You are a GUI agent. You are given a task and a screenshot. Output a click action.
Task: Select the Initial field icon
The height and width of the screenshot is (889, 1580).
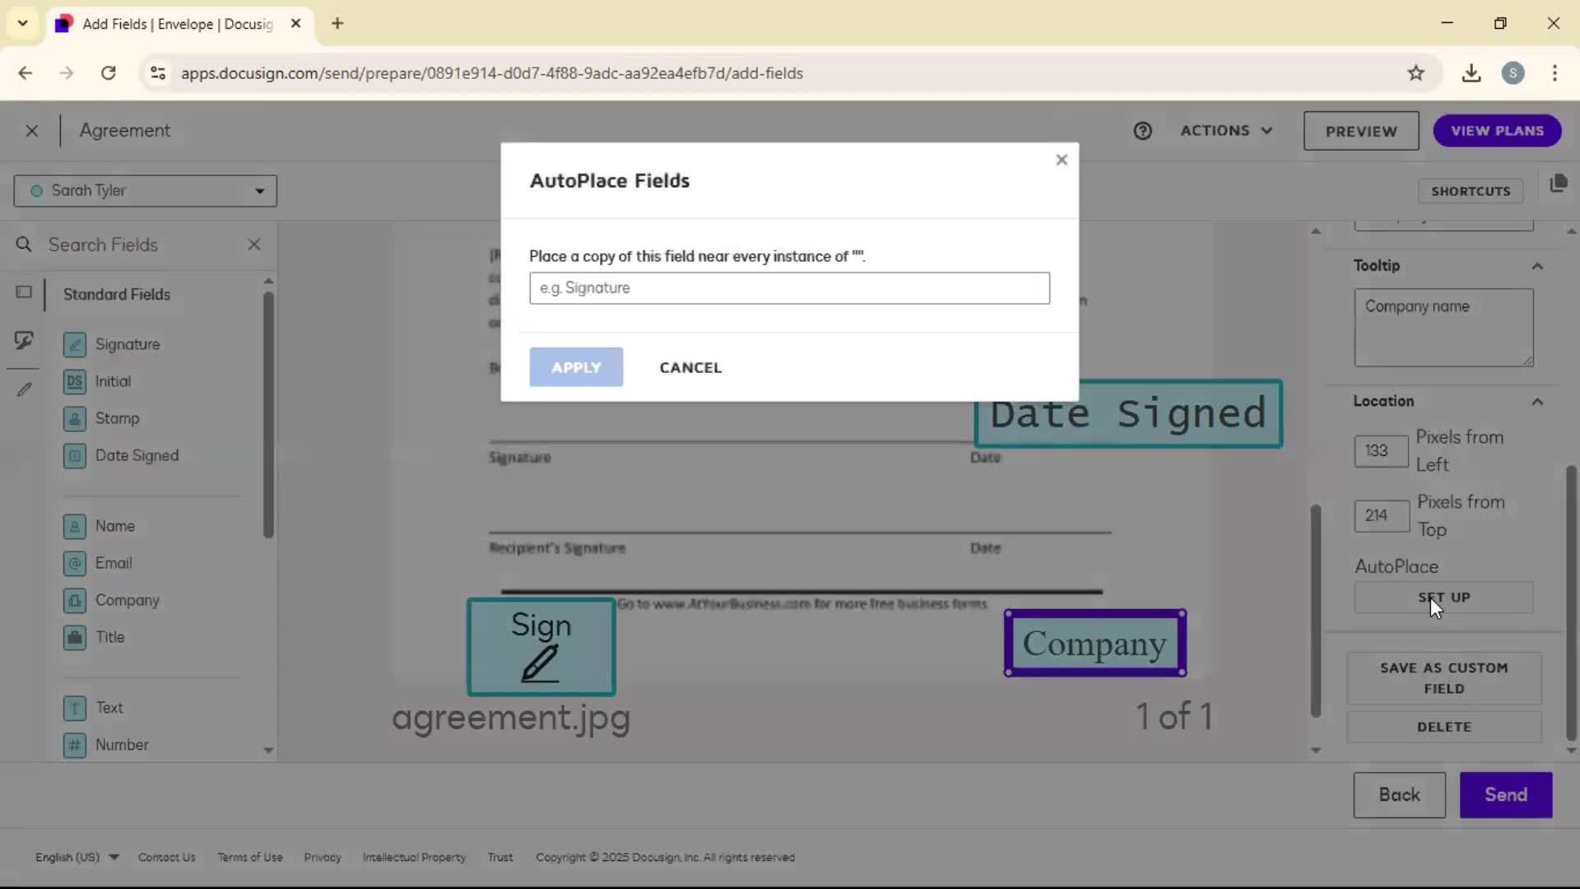pos(75,381)
